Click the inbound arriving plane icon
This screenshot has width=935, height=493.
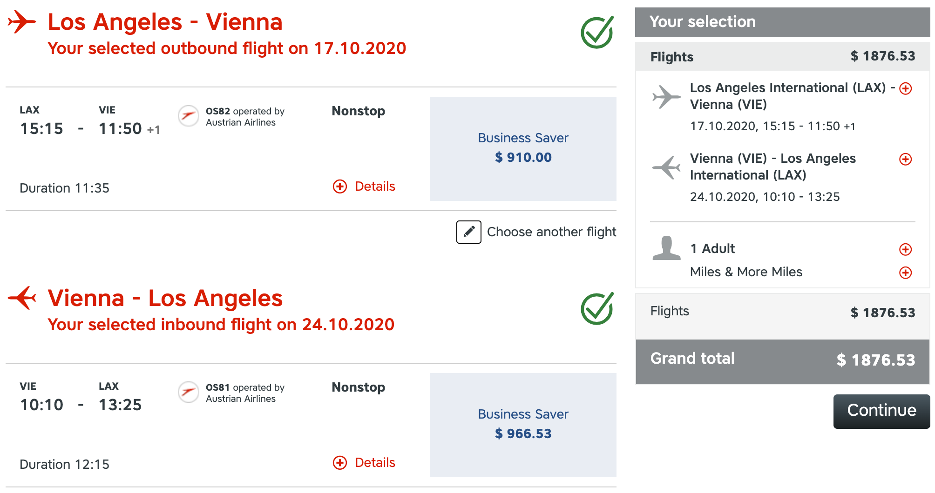tap(22, 298)
